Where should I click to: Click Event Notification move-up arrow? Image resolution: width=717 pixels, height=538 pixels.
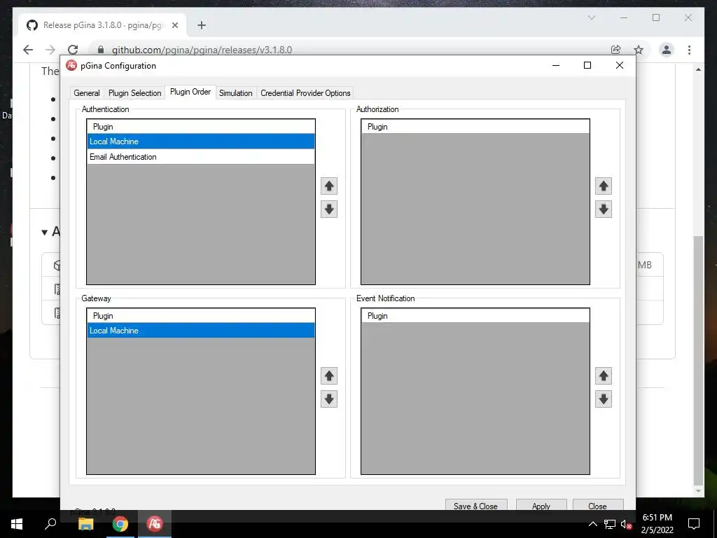[603, 375]
